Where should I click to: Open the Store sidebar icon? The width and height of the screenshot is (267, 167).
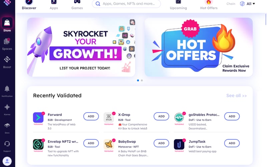pos(7,23)
